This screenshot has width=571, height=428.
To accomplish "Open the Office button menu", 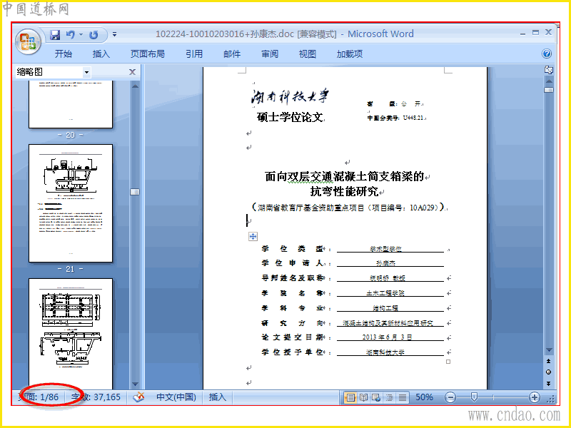I will [x=28, y=41].
